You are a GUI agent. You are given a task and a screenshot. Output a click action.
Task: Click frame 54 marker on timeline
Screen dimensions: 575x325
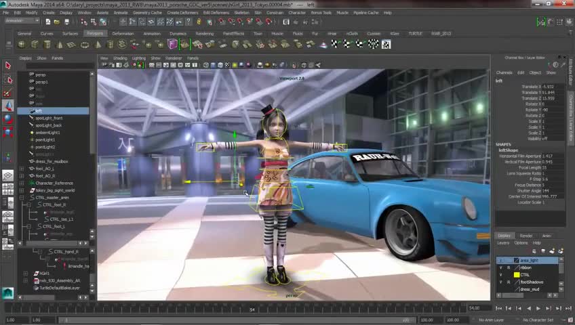(x=252, y=309)
